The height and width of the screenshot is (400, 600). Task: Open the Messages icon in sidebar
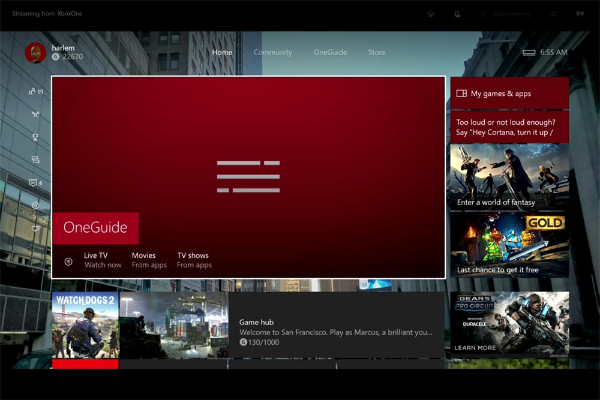(35, 160)
